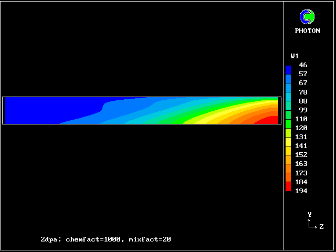This screenshot has width=336, height=252.
Task: Pick the red swatch for value 194
Action: coord(288,188)
